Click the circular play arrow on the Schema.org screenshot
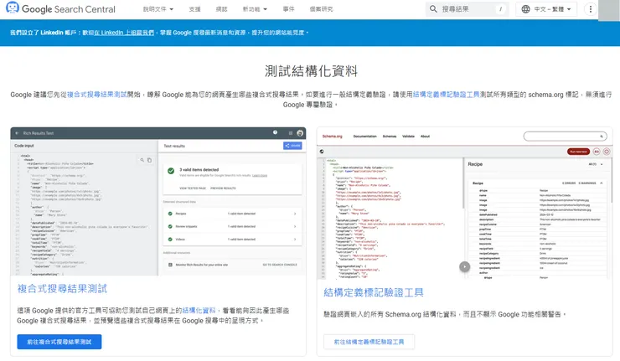620x361 pixels. click(465, 267)
